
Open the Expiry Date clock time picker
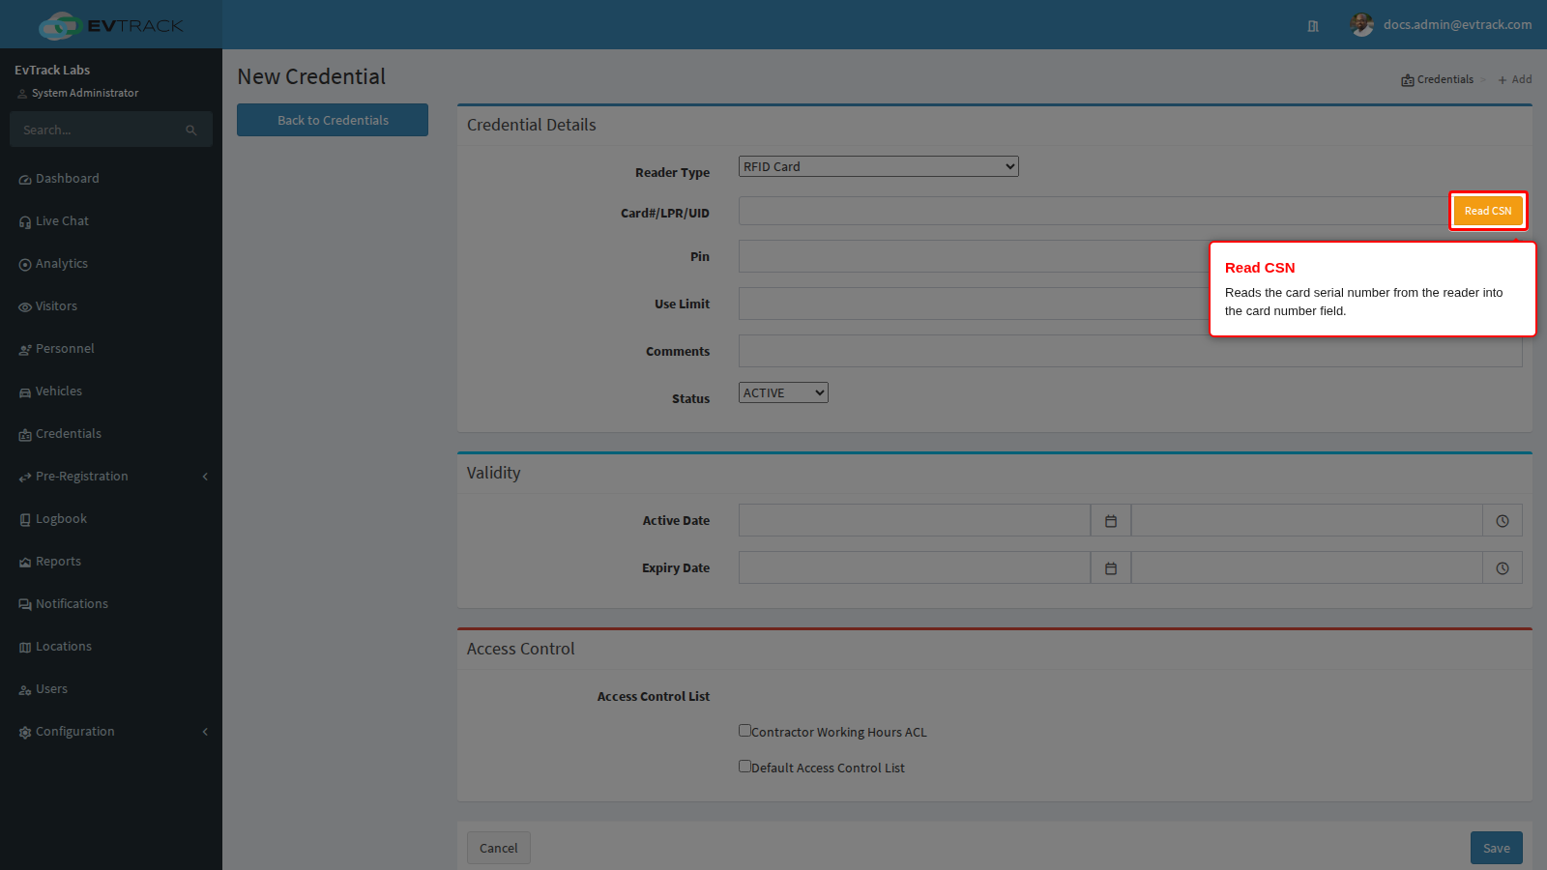1503,568
